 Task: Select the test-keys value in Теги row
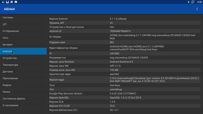(115, 85)
